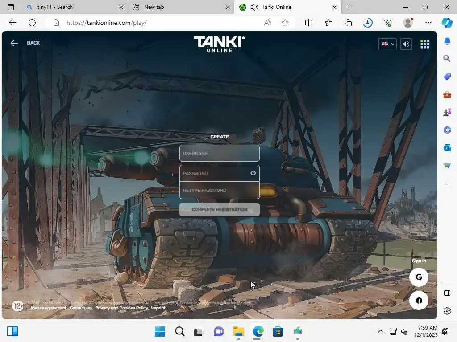Select the Tanki Online tab

(287, 7)
